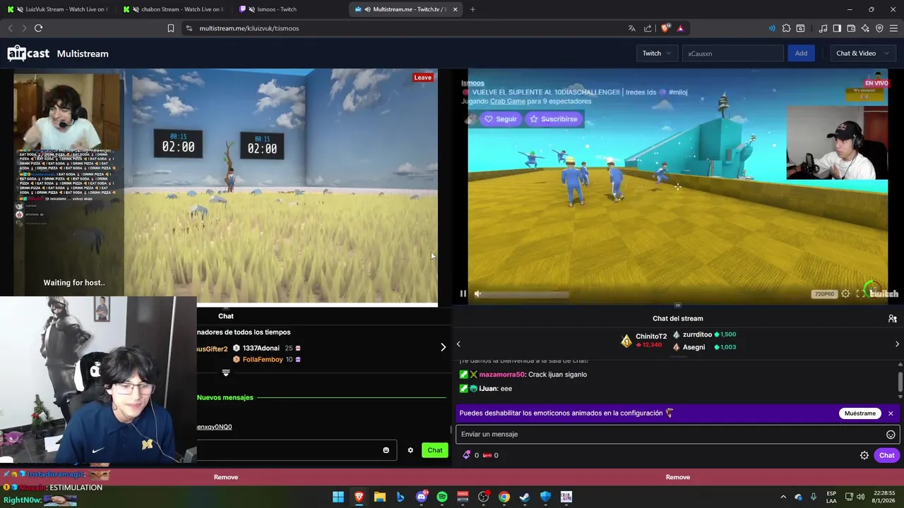Remove the right Twitch stream
Image resolution: width=904 pixels, height=508 pixels.
[678, 478]
